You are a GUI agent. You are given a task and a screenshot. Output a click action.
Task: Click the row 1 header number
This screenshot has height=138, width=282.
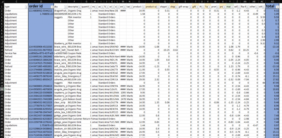click(2, 6)
